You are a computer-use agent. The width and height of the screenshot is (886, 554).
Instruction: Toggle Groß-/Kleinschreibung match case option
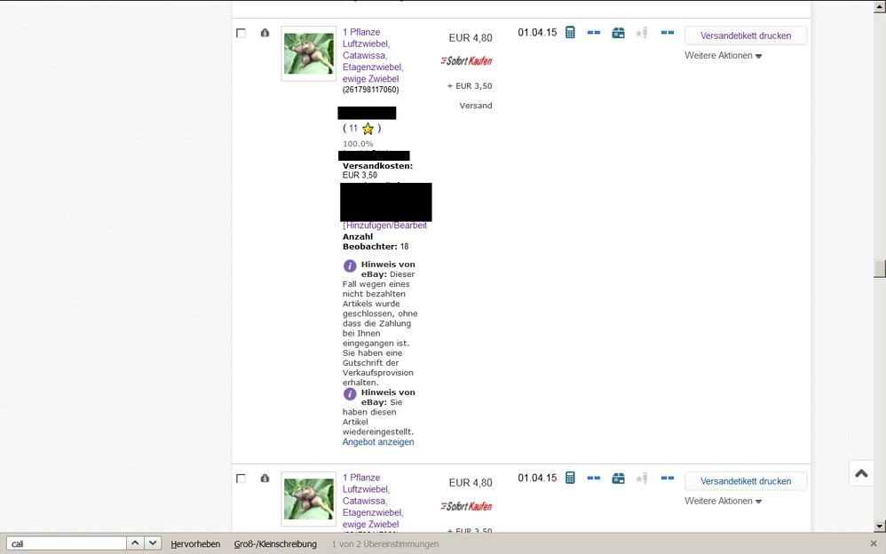coord(275,543)
